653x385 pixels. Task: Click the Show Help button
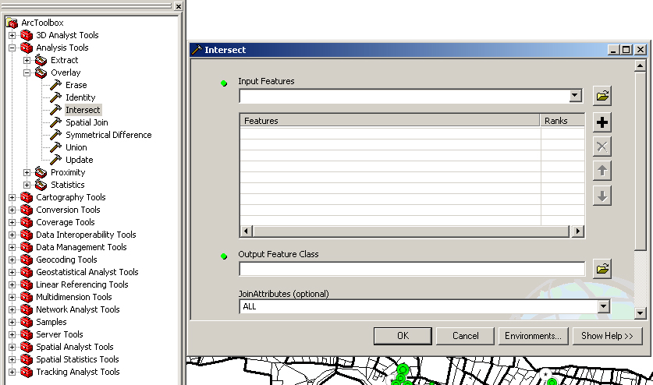(x=607, y=336)
